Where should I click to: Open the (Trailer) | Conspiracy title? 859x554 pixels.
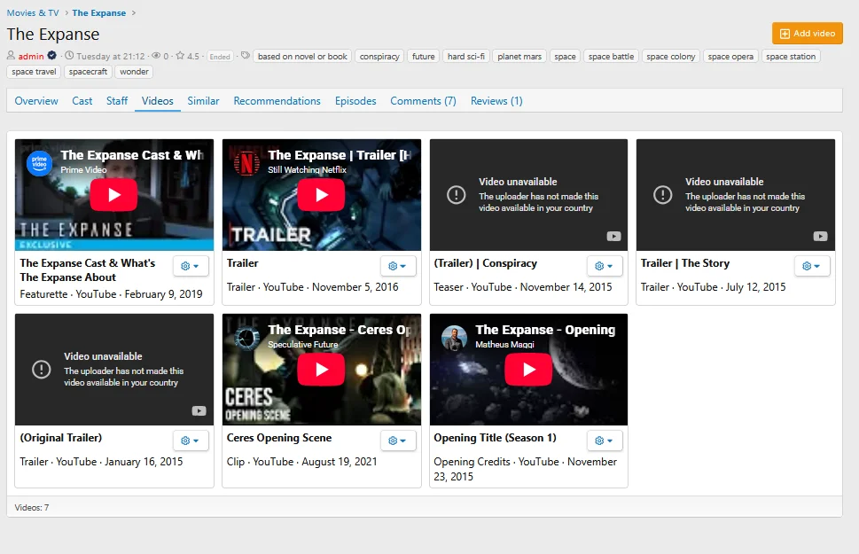[x=486, y=263]
